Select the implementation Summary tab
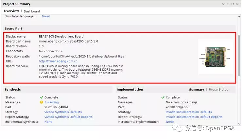Screen dimensions: 242x139 click(x=197, y=90)
